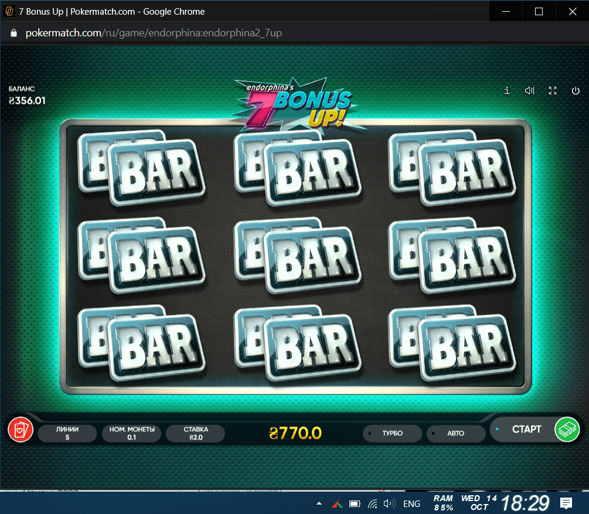
Task: Click the Chrome window favicon icon
Action: click(x=9, y=11)
